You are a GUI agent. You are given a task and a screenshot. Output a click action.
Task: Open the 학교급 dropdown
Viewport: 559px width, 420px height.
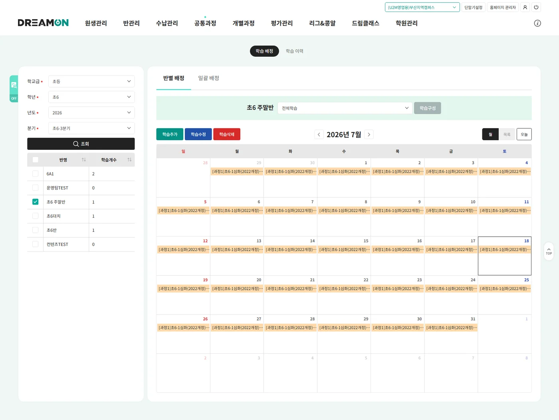pos(91,82)
